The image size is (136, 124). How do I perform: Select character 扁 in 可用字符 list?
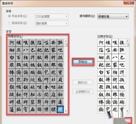coord(33,110)
